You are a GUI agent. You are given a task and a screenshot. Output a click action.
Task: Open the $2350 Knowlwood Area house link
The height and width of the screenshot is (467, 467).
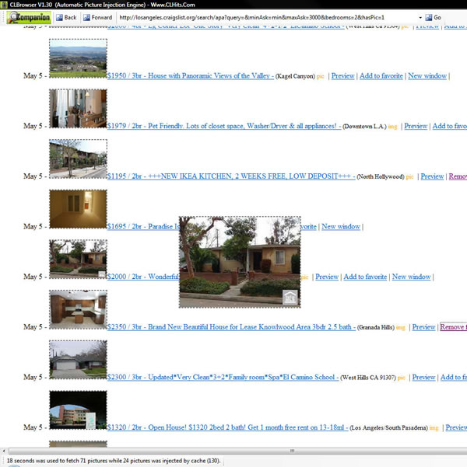(231, 327)
